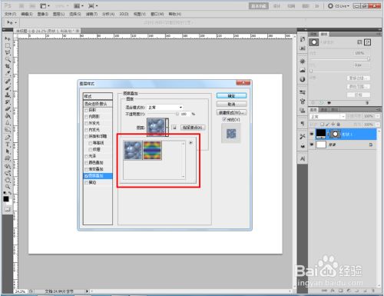Enable the Gradient Overlay checkbox
Viewport: 384px width, 296px height.
tap(86, 169)
